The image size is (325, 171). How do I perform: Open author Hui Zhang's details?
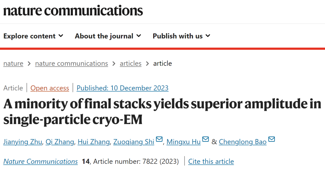(x=94, y=142)
